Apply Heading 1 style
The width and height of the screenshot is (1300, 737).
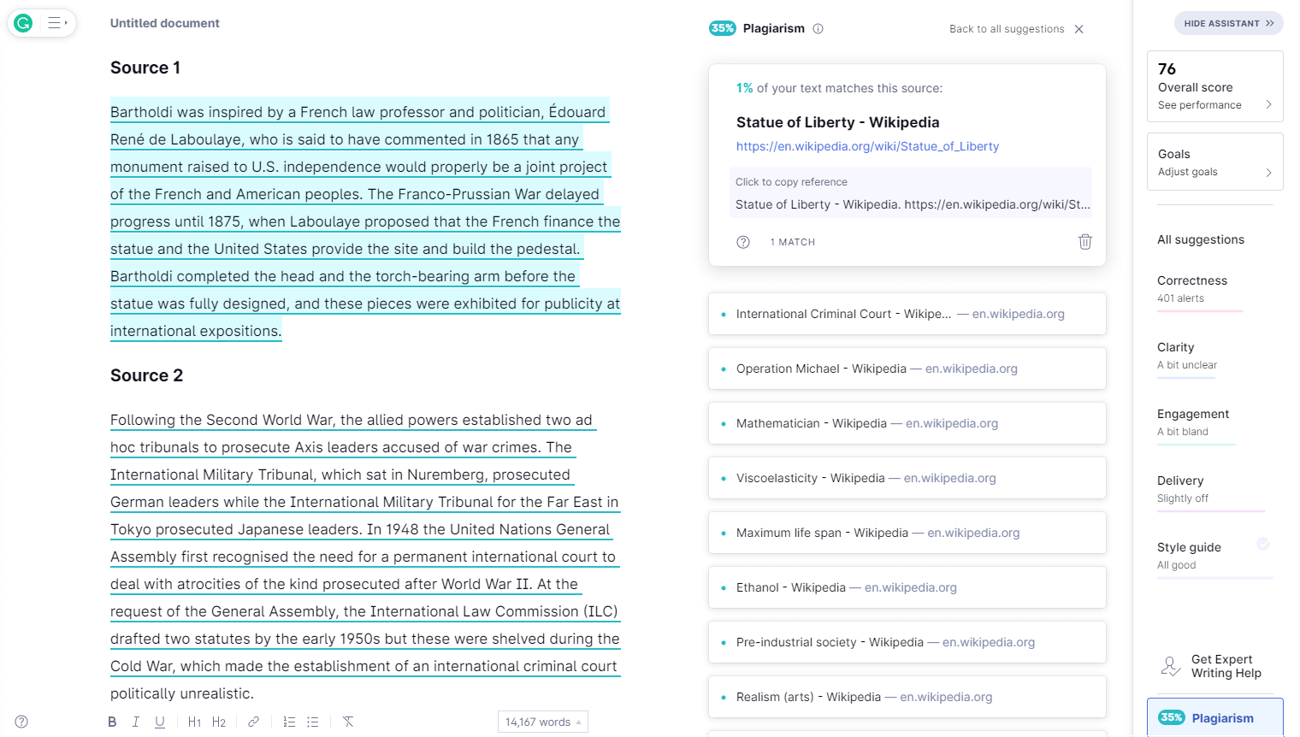coord(194,722)
